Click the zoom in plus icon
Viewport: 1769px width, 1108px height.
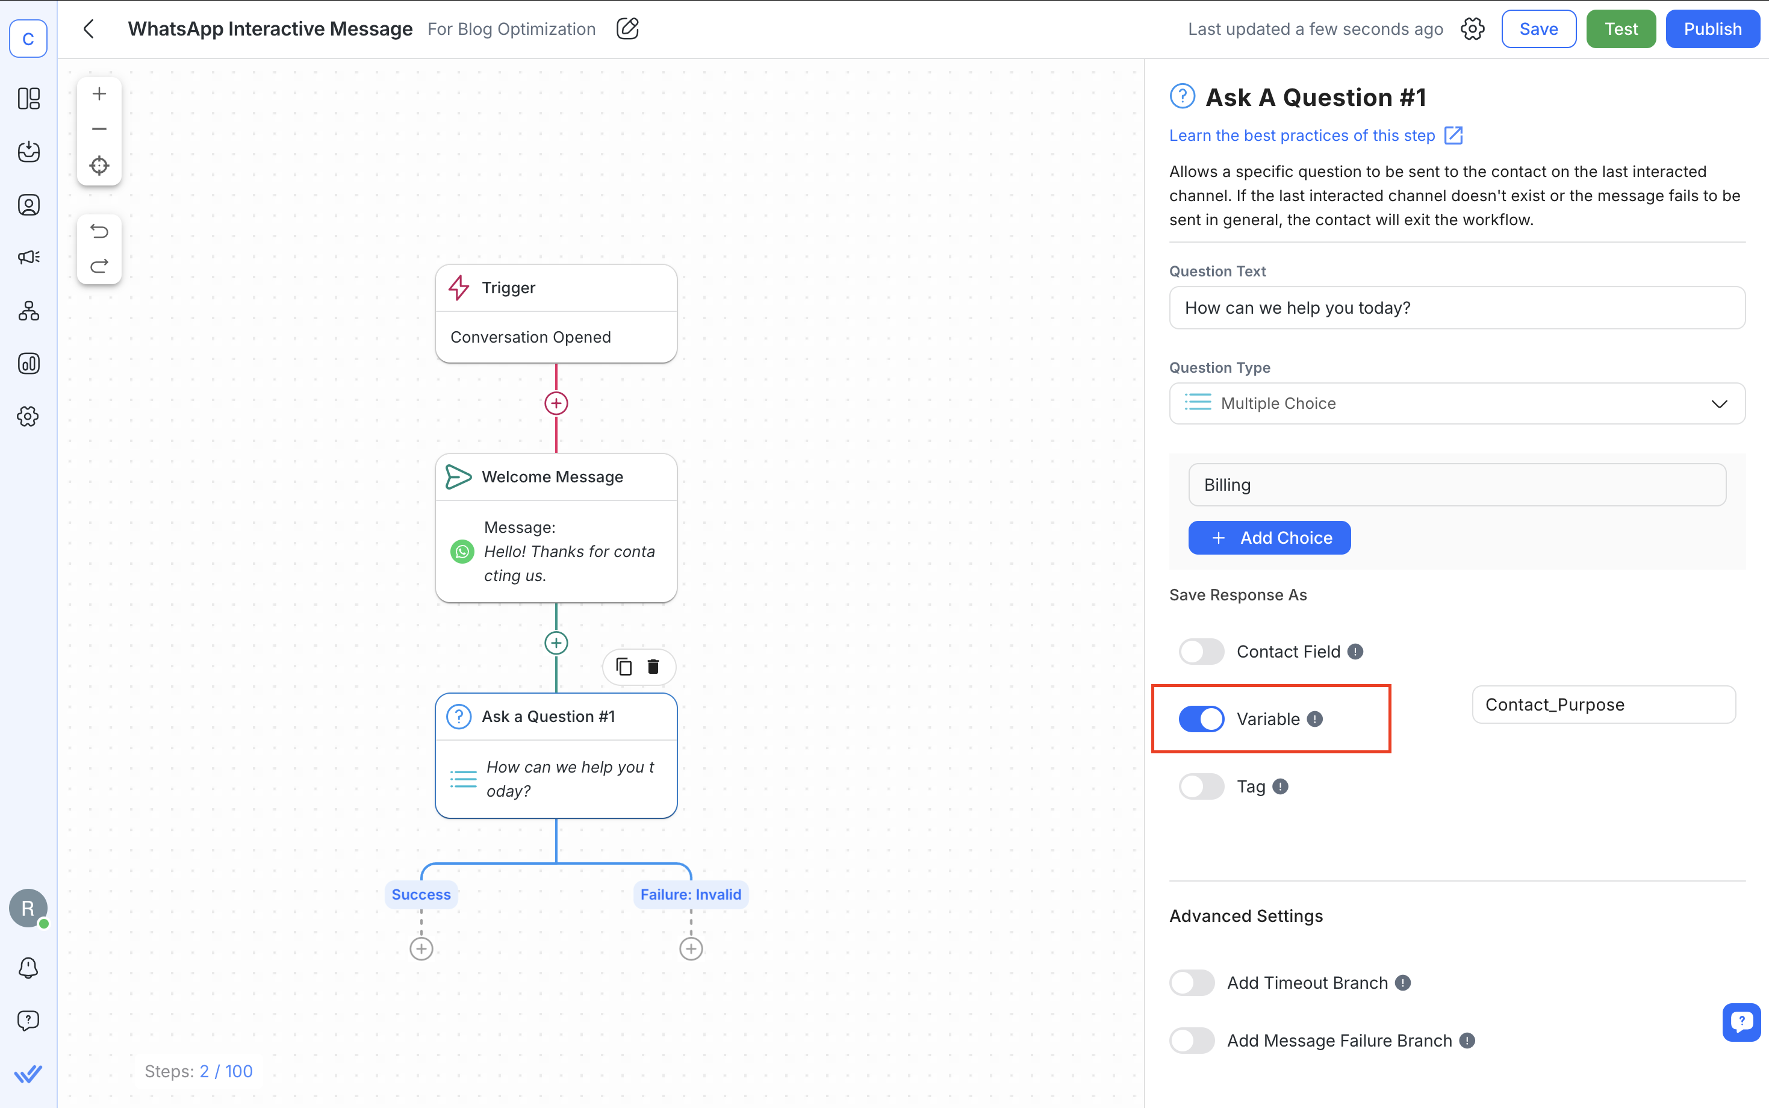99,94
